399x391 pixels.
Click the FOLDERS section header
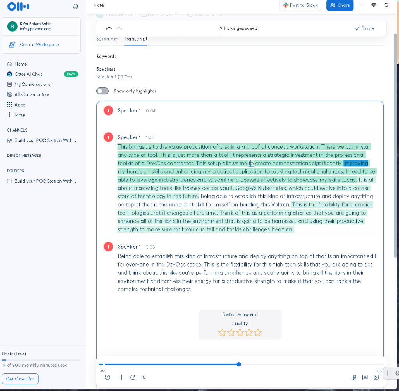pyautogui.click(x=16, y=171)
